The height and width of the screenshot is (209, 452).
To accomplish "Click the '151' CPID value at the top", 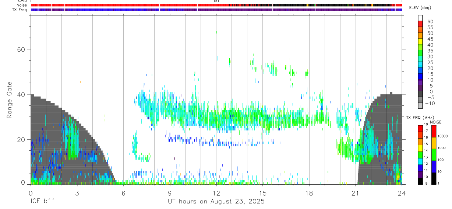I will pos(216,1).
